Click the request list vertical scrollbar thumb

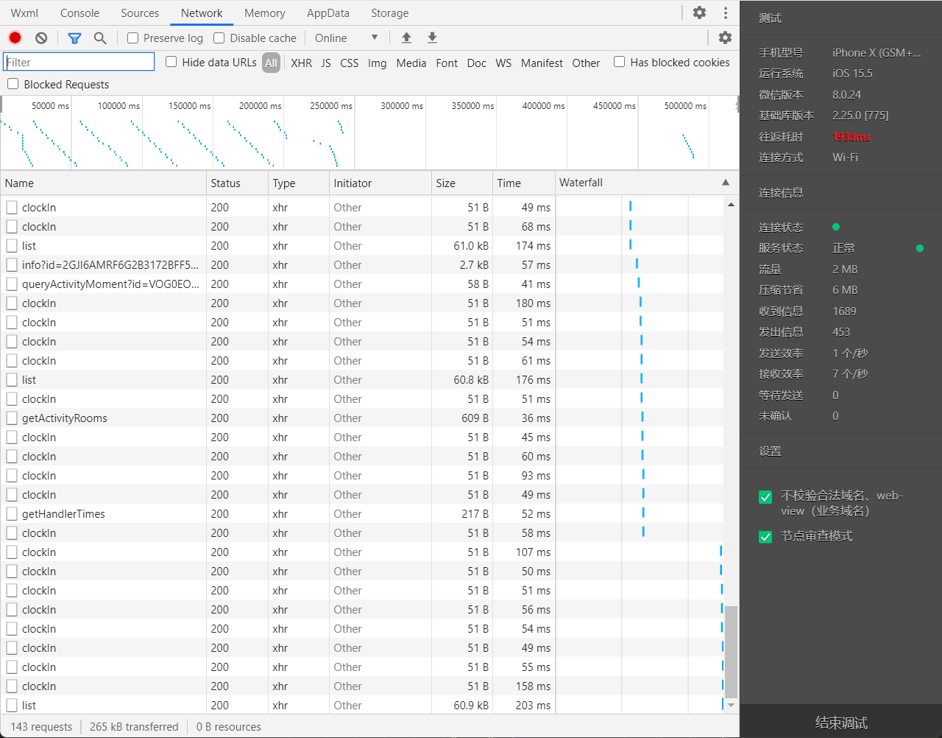click(731, 652)
